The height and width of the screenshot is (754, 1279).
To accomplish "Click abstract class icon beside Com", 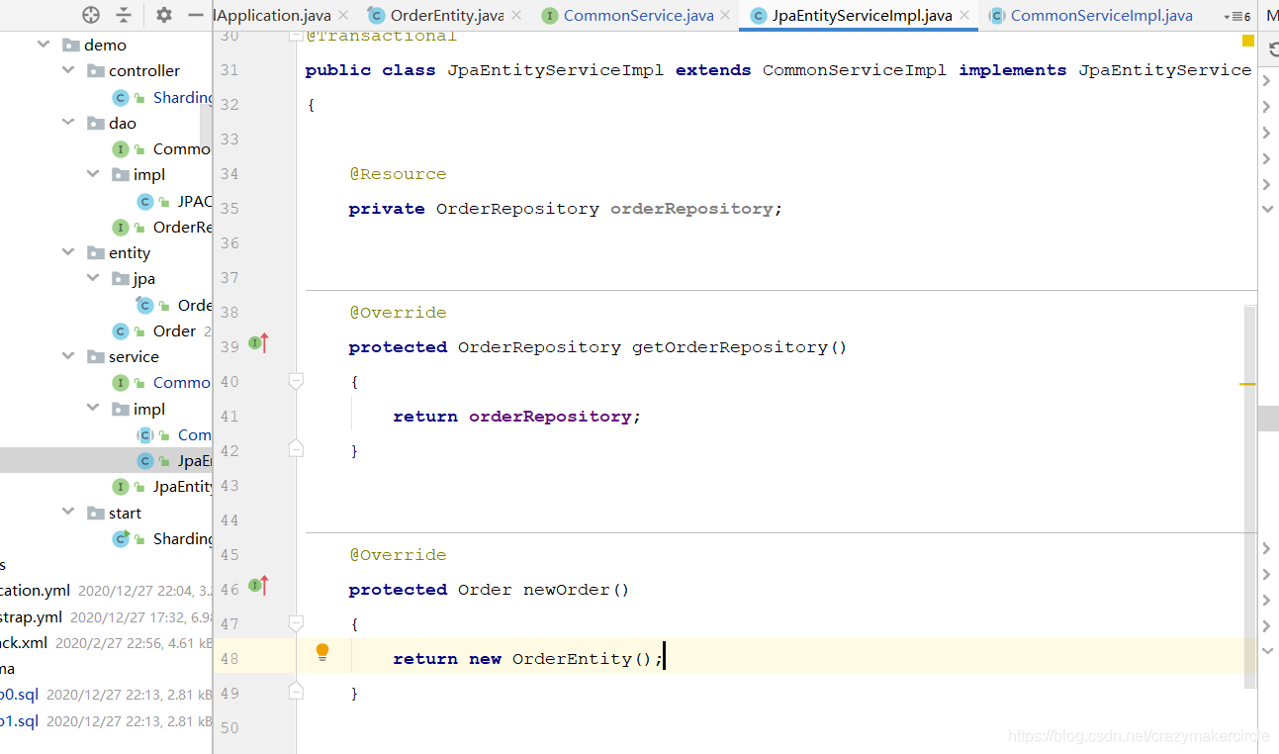I will tap(145, 434).
